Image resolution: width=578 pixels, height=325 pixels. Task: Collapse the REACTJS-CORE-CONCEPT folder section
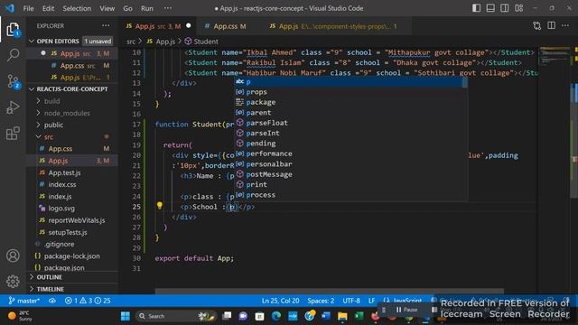pos(72,88)
